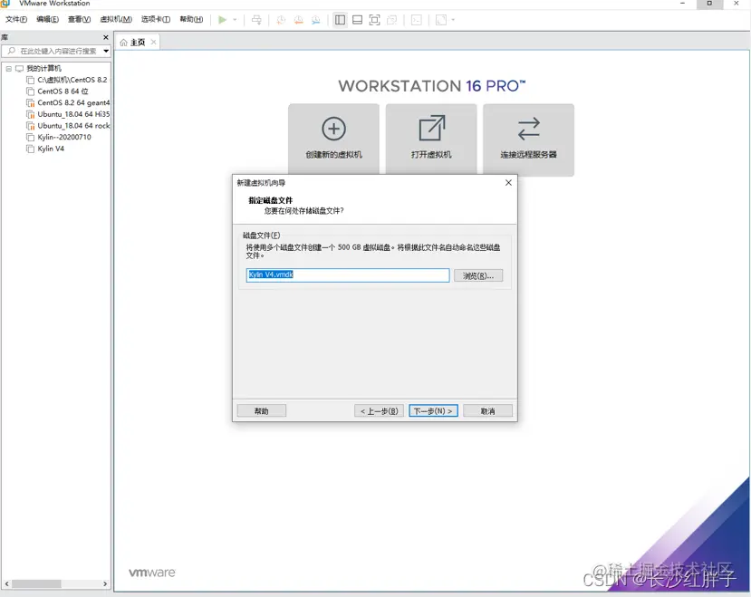Close the library panel
Image resolution: width=751 pixels, height=597 pixels.
(106, 37)
